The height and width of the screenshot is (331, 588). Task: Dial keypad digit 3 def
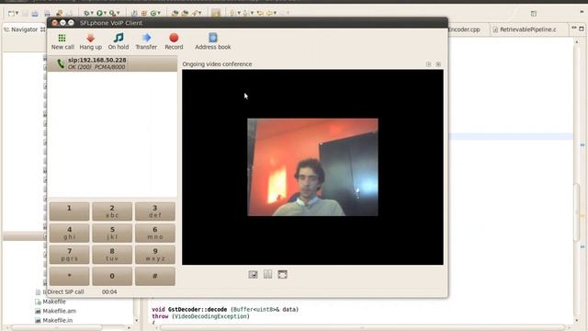point(155,211)
